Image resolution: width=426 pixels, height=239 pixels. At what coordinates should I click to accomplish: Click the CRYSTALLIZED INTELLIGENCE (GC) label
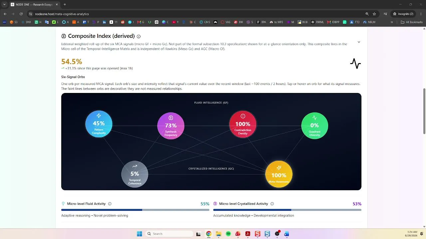click(x=211, y=169)
